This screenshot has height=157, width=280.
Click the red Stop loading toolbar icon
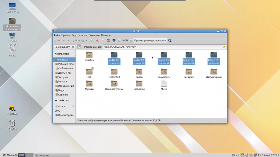[x=97, y=41]
